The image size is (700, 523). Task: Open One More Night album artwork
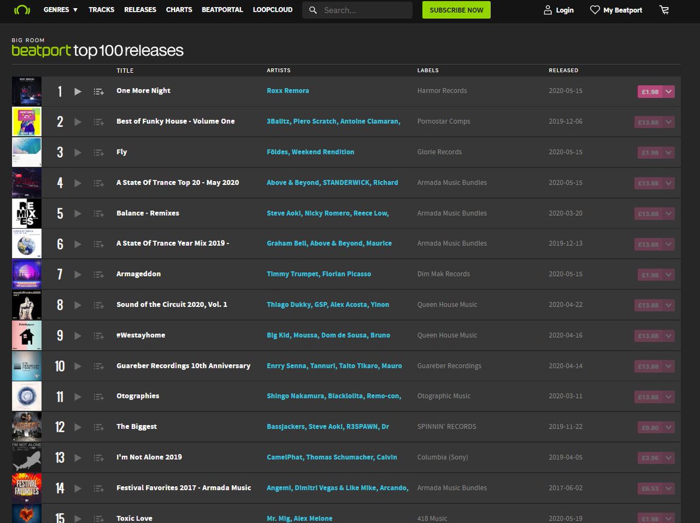27,92
